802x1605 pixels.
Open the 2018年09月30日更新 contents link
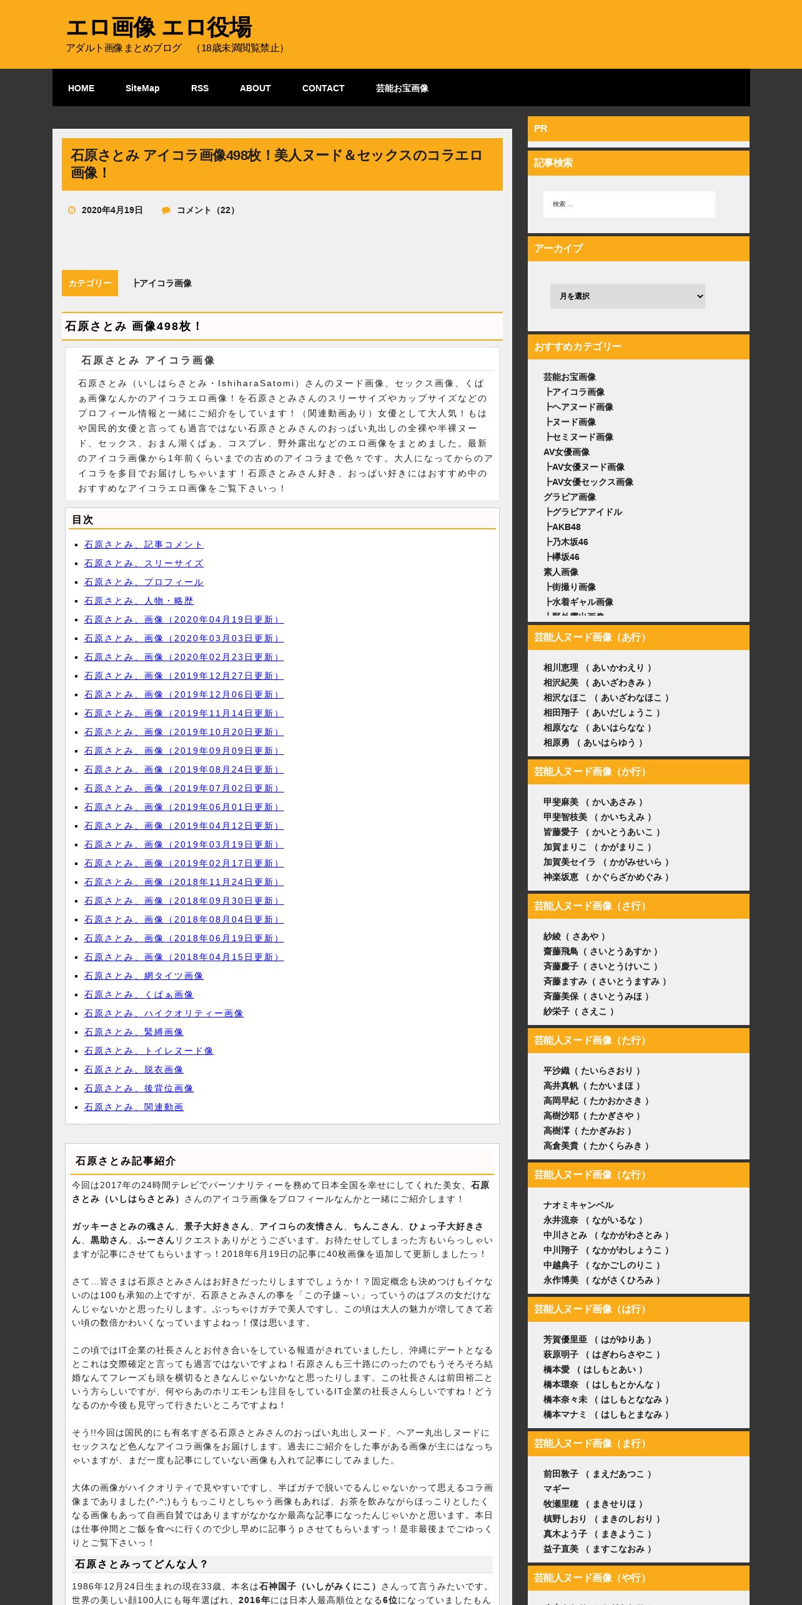184,901
